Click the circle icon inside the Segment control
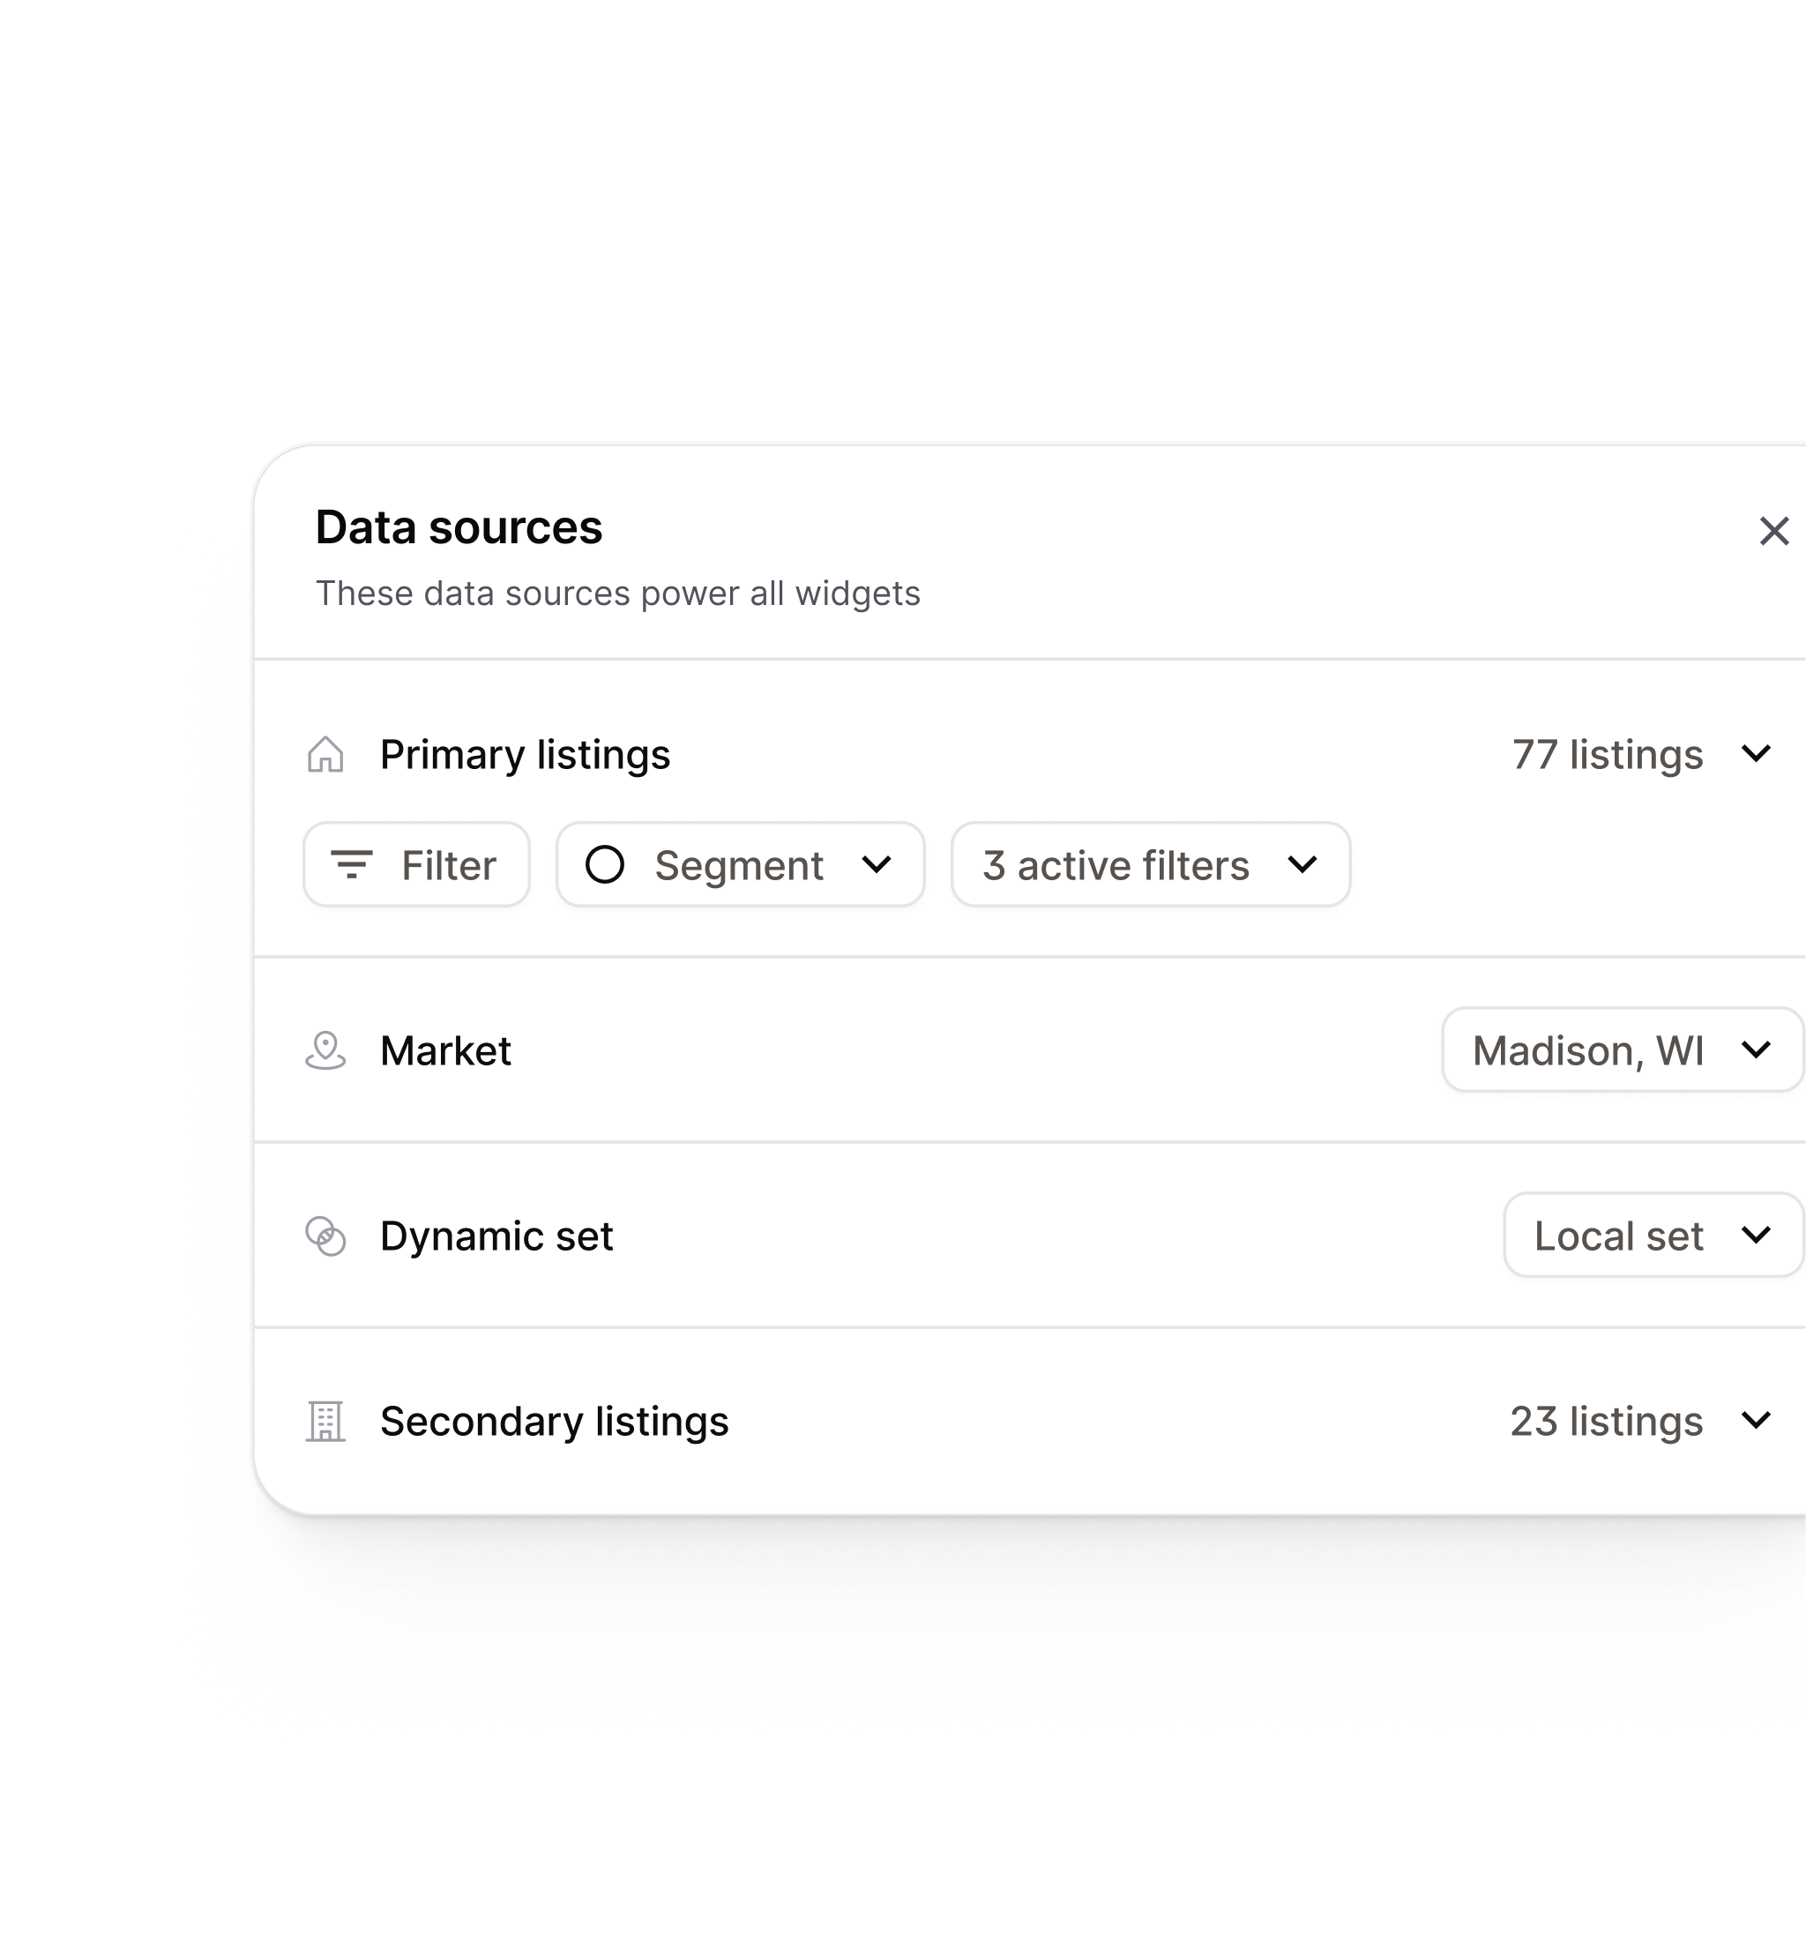Viewport: 1806px width, 1957px height. tap(606, 865)
